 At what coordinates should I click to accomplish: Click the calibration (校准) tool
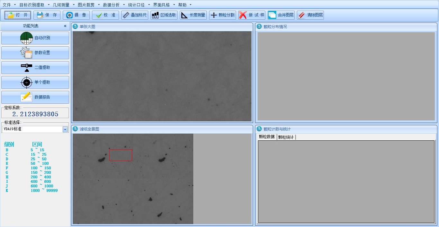coord(105,15)
